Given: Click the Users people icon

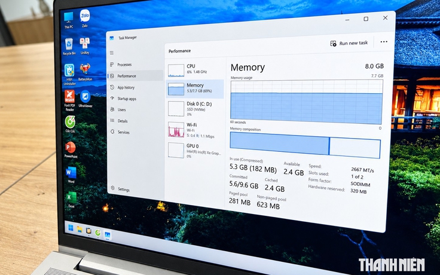Looking at the screenshot, I should (112, 109).
